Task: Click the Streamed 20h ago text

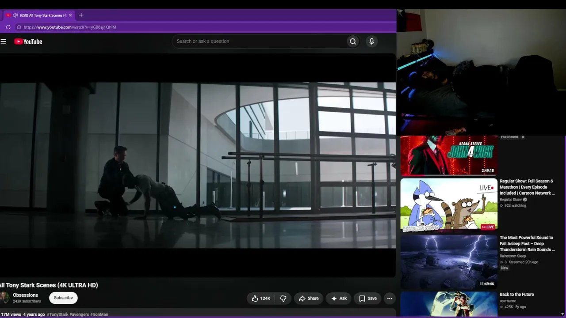Action: point(524,262)
